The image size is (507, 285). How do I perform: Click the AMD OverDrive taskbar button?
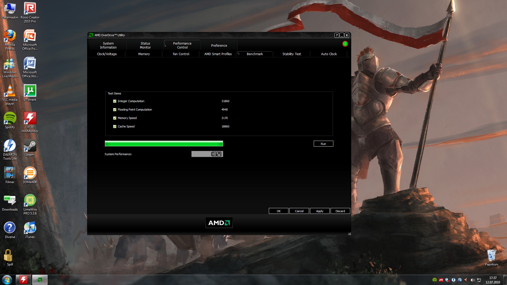coord(40,280)
